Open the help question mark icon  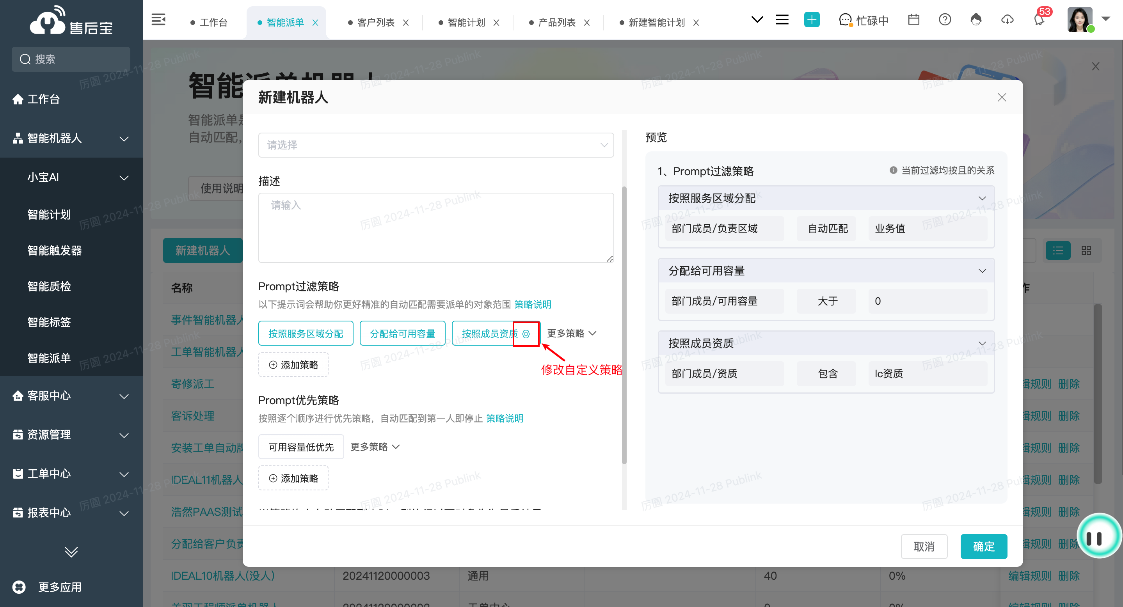pos(945,20)
